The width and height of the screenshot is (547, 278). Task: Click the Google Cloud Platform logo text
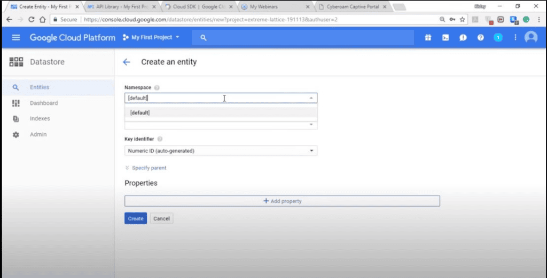click(x=73, y=38)
